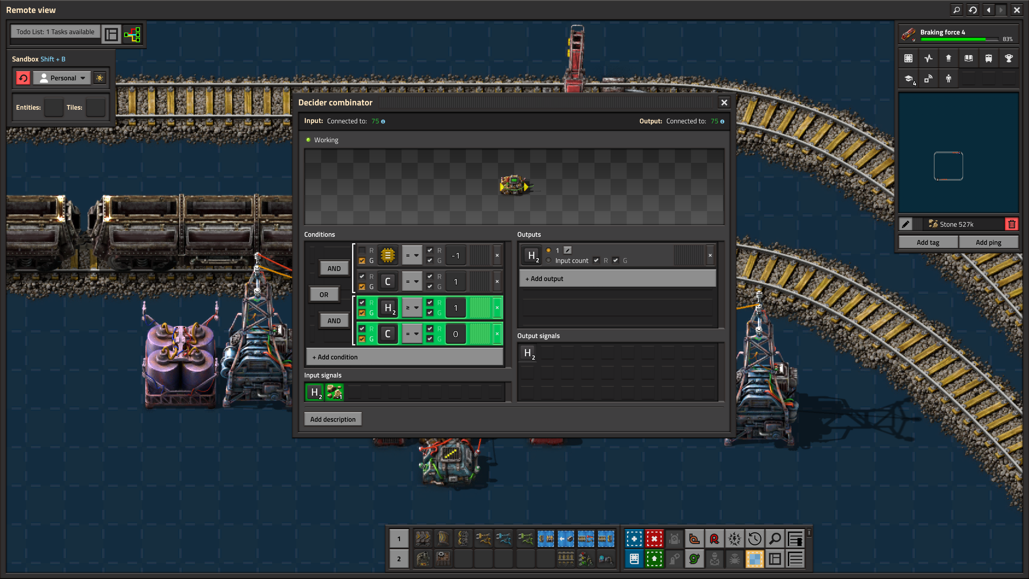Untick green wire on H2 condition left side
The height and width of the screenshot is (579, 1029).
[362, 313]
